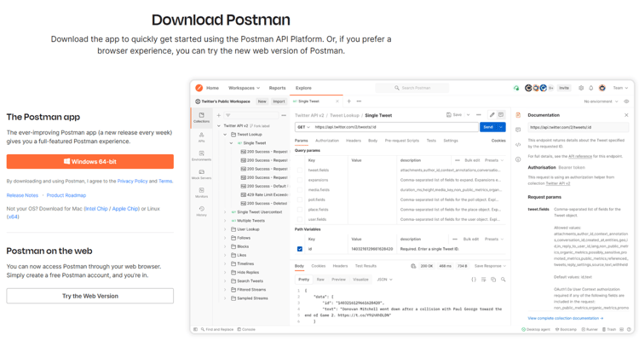Open the Code snippet icon in the right sidebar

(x=518, y=144)
